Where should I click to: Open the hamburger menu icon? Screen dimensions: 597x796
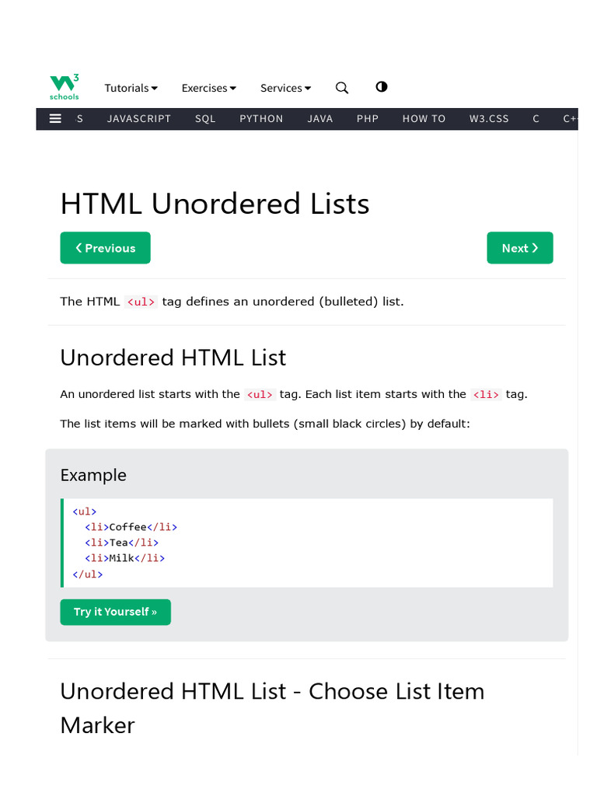point(55,119)
